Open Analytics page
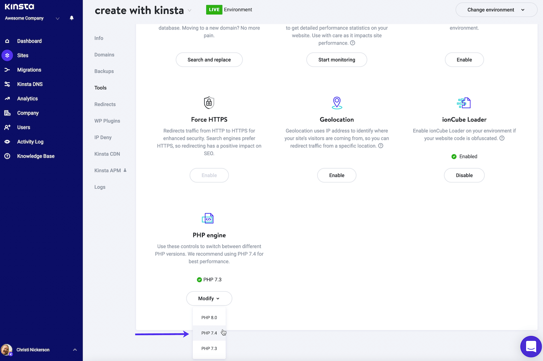The width and height of the screenshot is (543, 361). tap(28, 99)
